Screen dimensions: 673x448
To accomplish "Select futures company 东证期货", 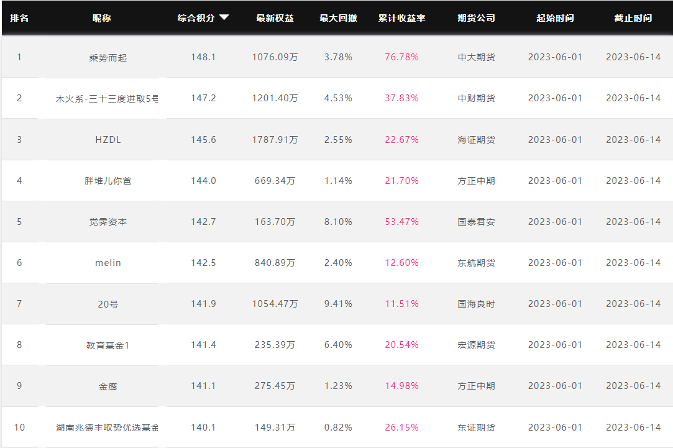I will click(477, 427).
